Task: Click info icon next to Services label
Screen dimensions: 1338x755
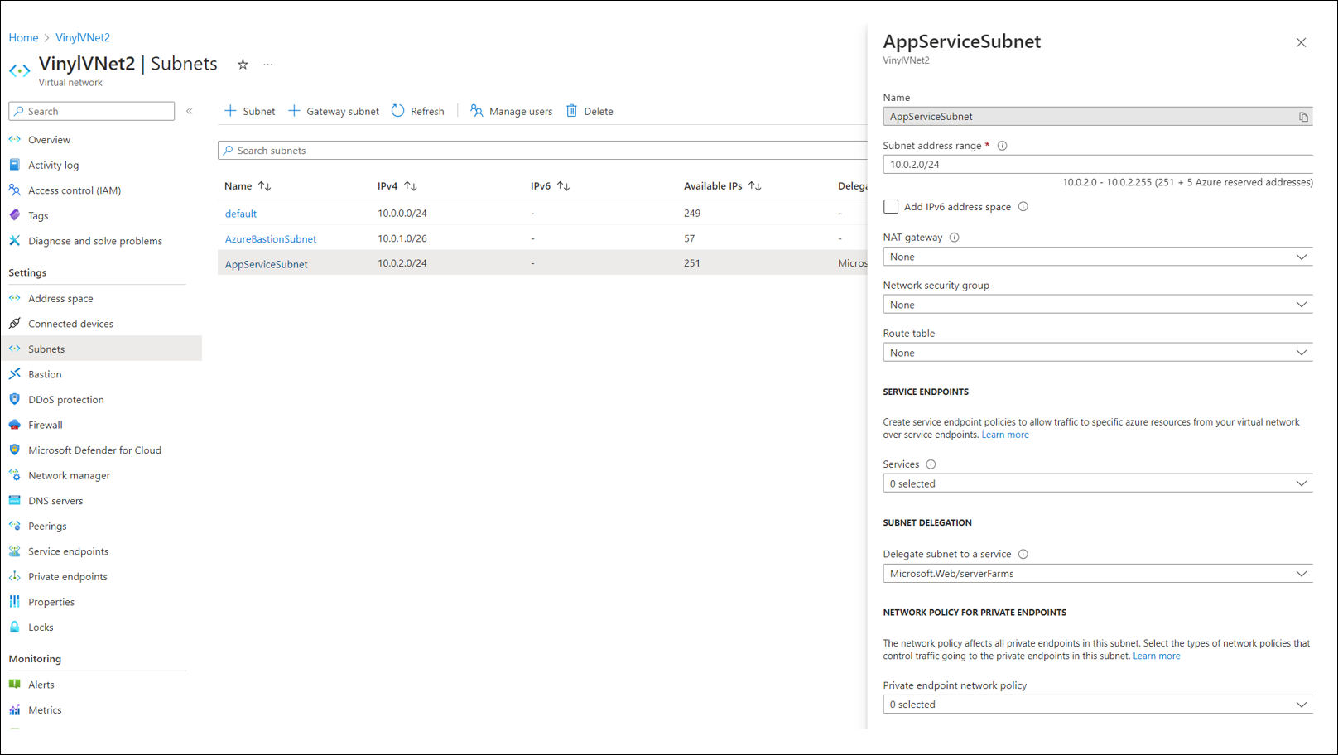Action: pos(931,464)
